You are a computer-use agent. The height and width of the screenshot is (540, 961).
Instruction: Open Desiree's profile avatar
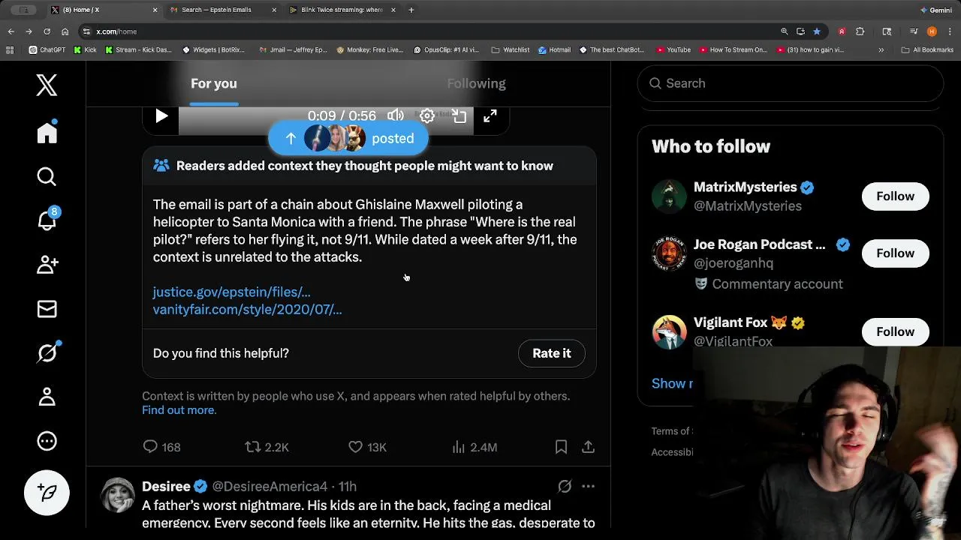coord(118,495)
